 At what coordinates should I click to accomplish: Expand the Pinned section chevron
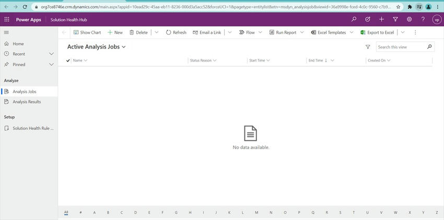[x=52, y=65]
